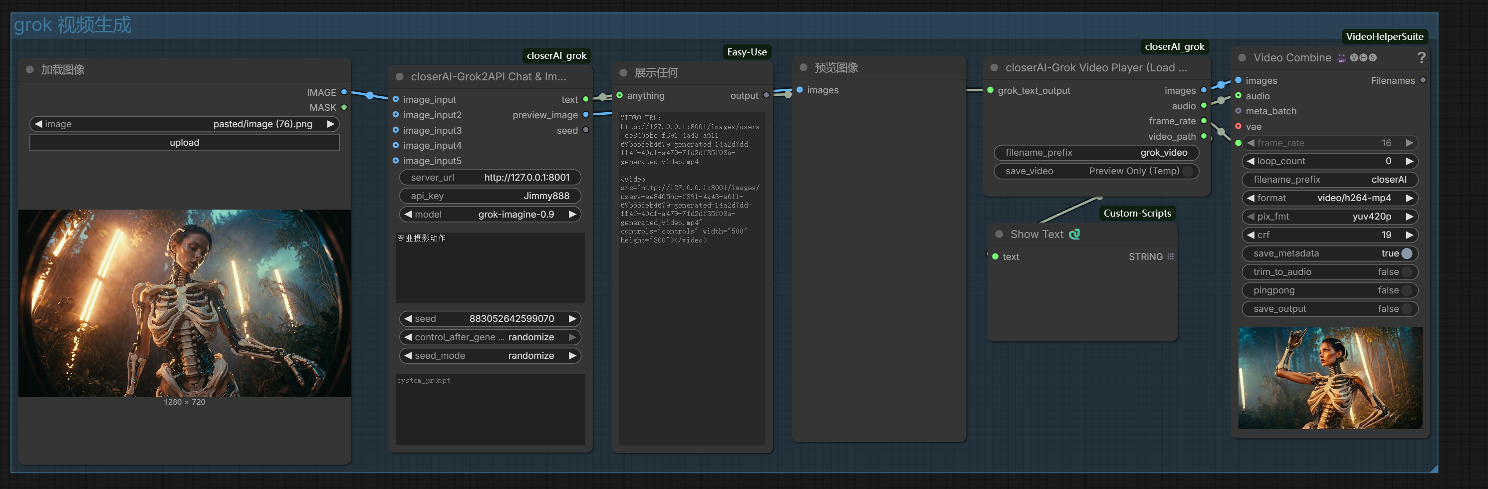Click the STRING output grid icon

coord(1170,257)
